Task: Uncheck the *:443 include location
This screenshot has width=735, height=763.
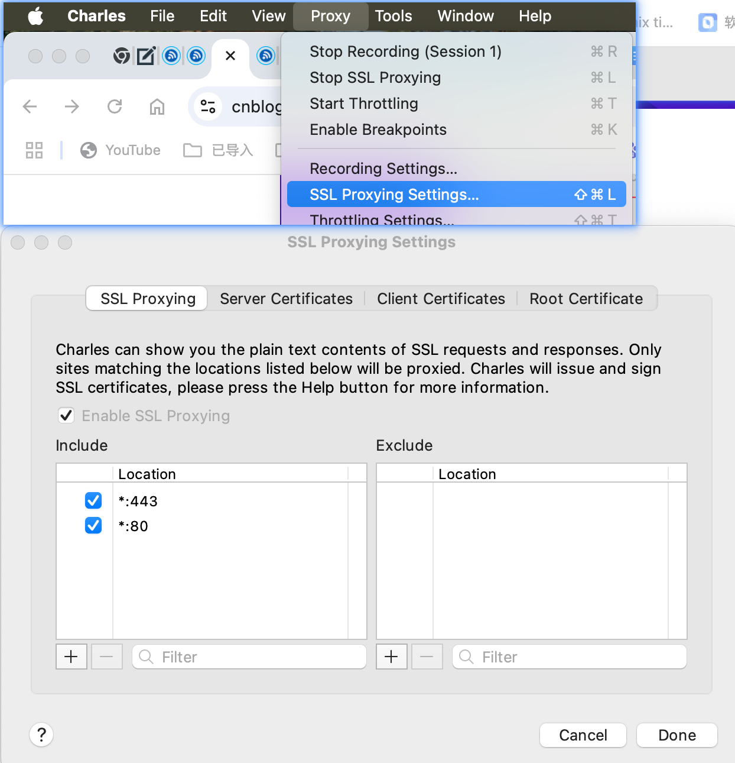Action: tap(93, 500)
